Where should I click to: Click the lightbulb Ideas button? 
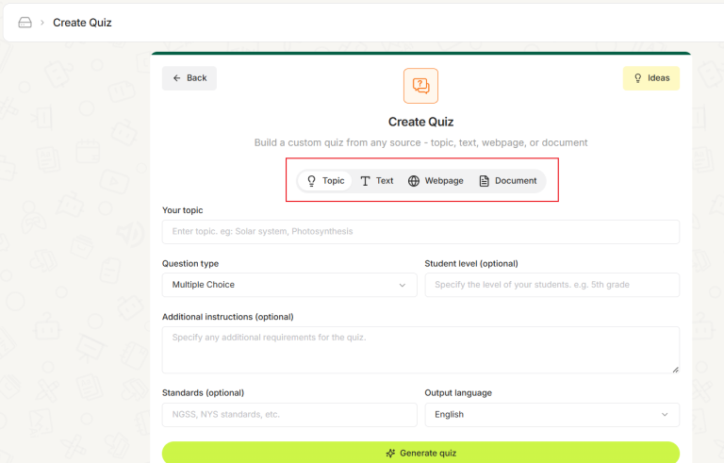650,78
